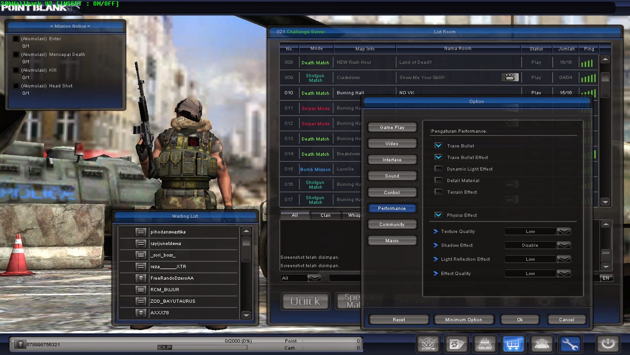Click rank icon beside _sori_boss_
The height and width of the screenshot is (355, 630).
[x=141, y=255]
